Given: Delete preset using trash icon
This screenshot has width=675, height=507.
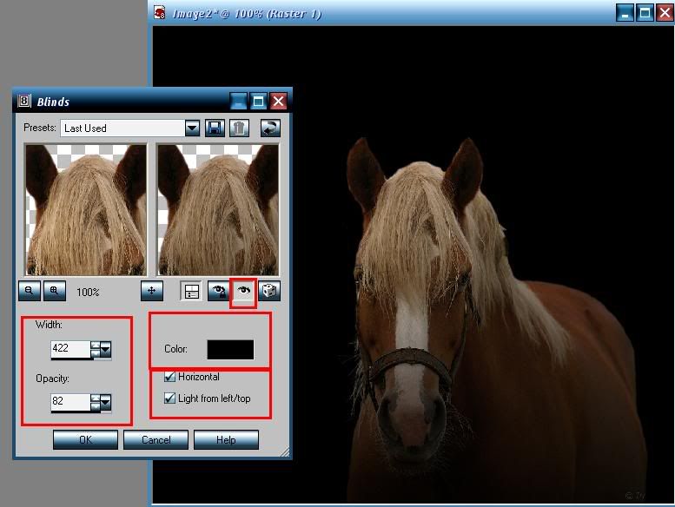Looking at the screenshot, I should pos(240,128).
